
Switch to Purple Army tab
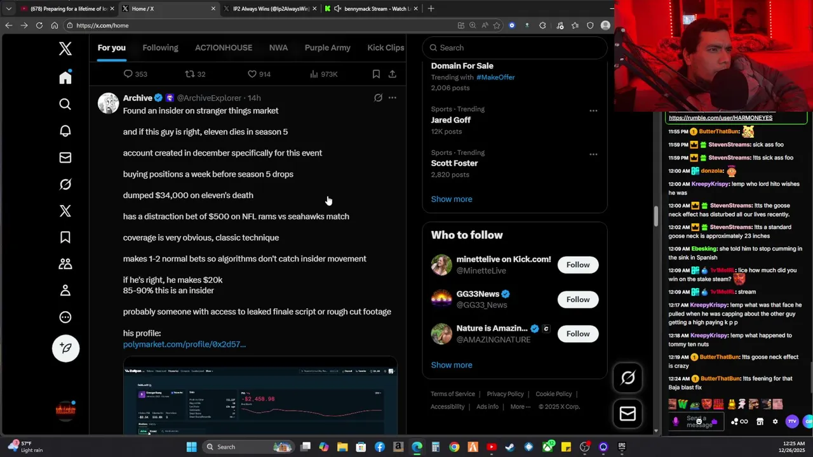(328, 48)
